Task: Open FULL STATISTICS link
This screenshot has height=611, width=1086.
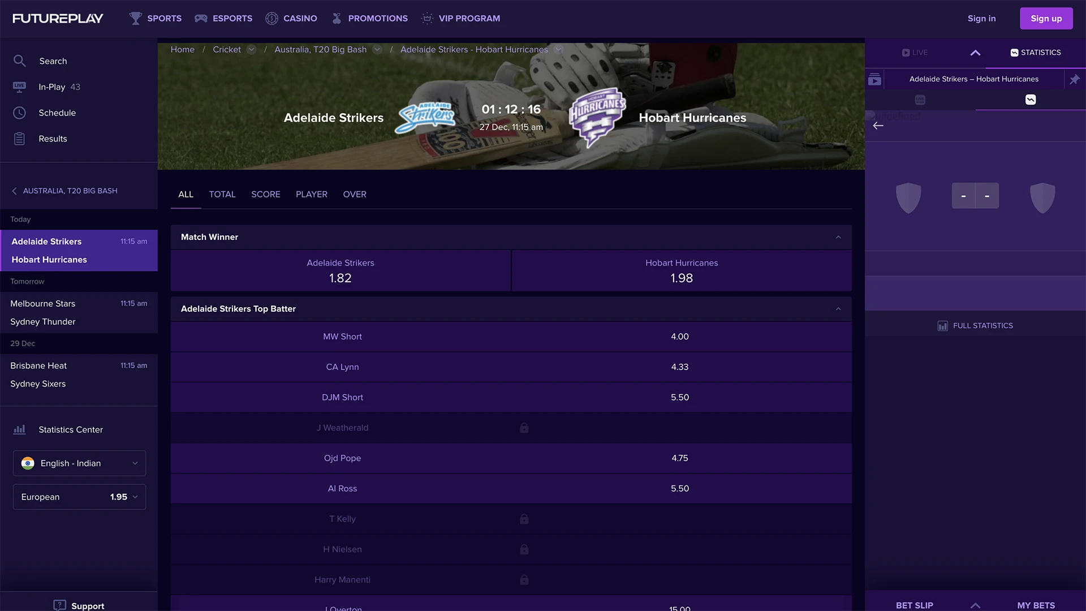Action: 975,326
